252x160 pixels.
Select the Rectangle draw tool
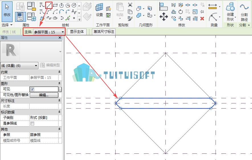[x=55, y=5]
